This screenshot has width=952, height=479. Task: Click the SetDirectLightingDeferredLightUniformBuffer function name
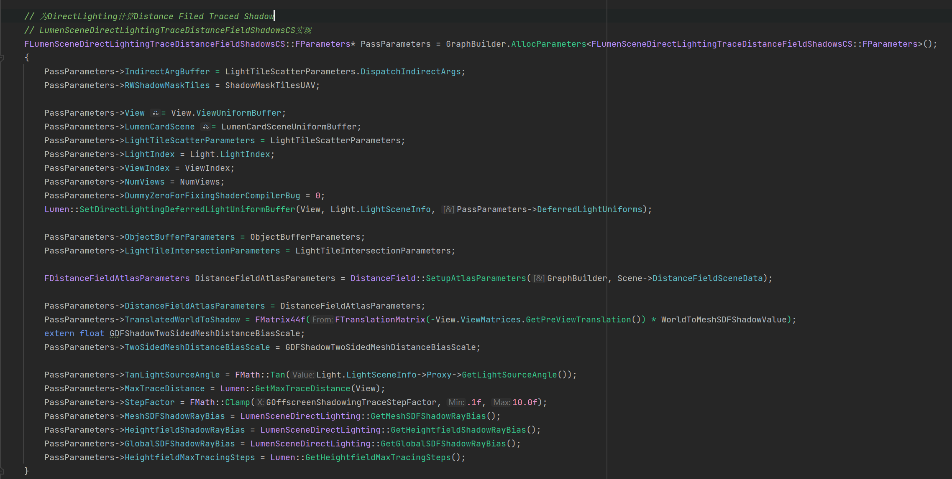coord(187,210)
